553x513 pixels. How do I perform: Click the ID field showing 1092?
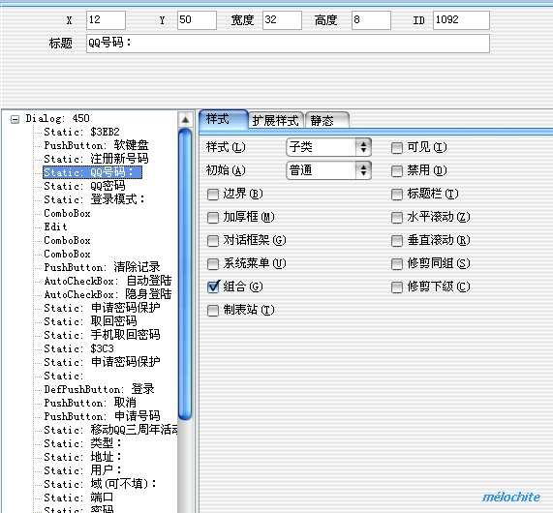point(461,20)
